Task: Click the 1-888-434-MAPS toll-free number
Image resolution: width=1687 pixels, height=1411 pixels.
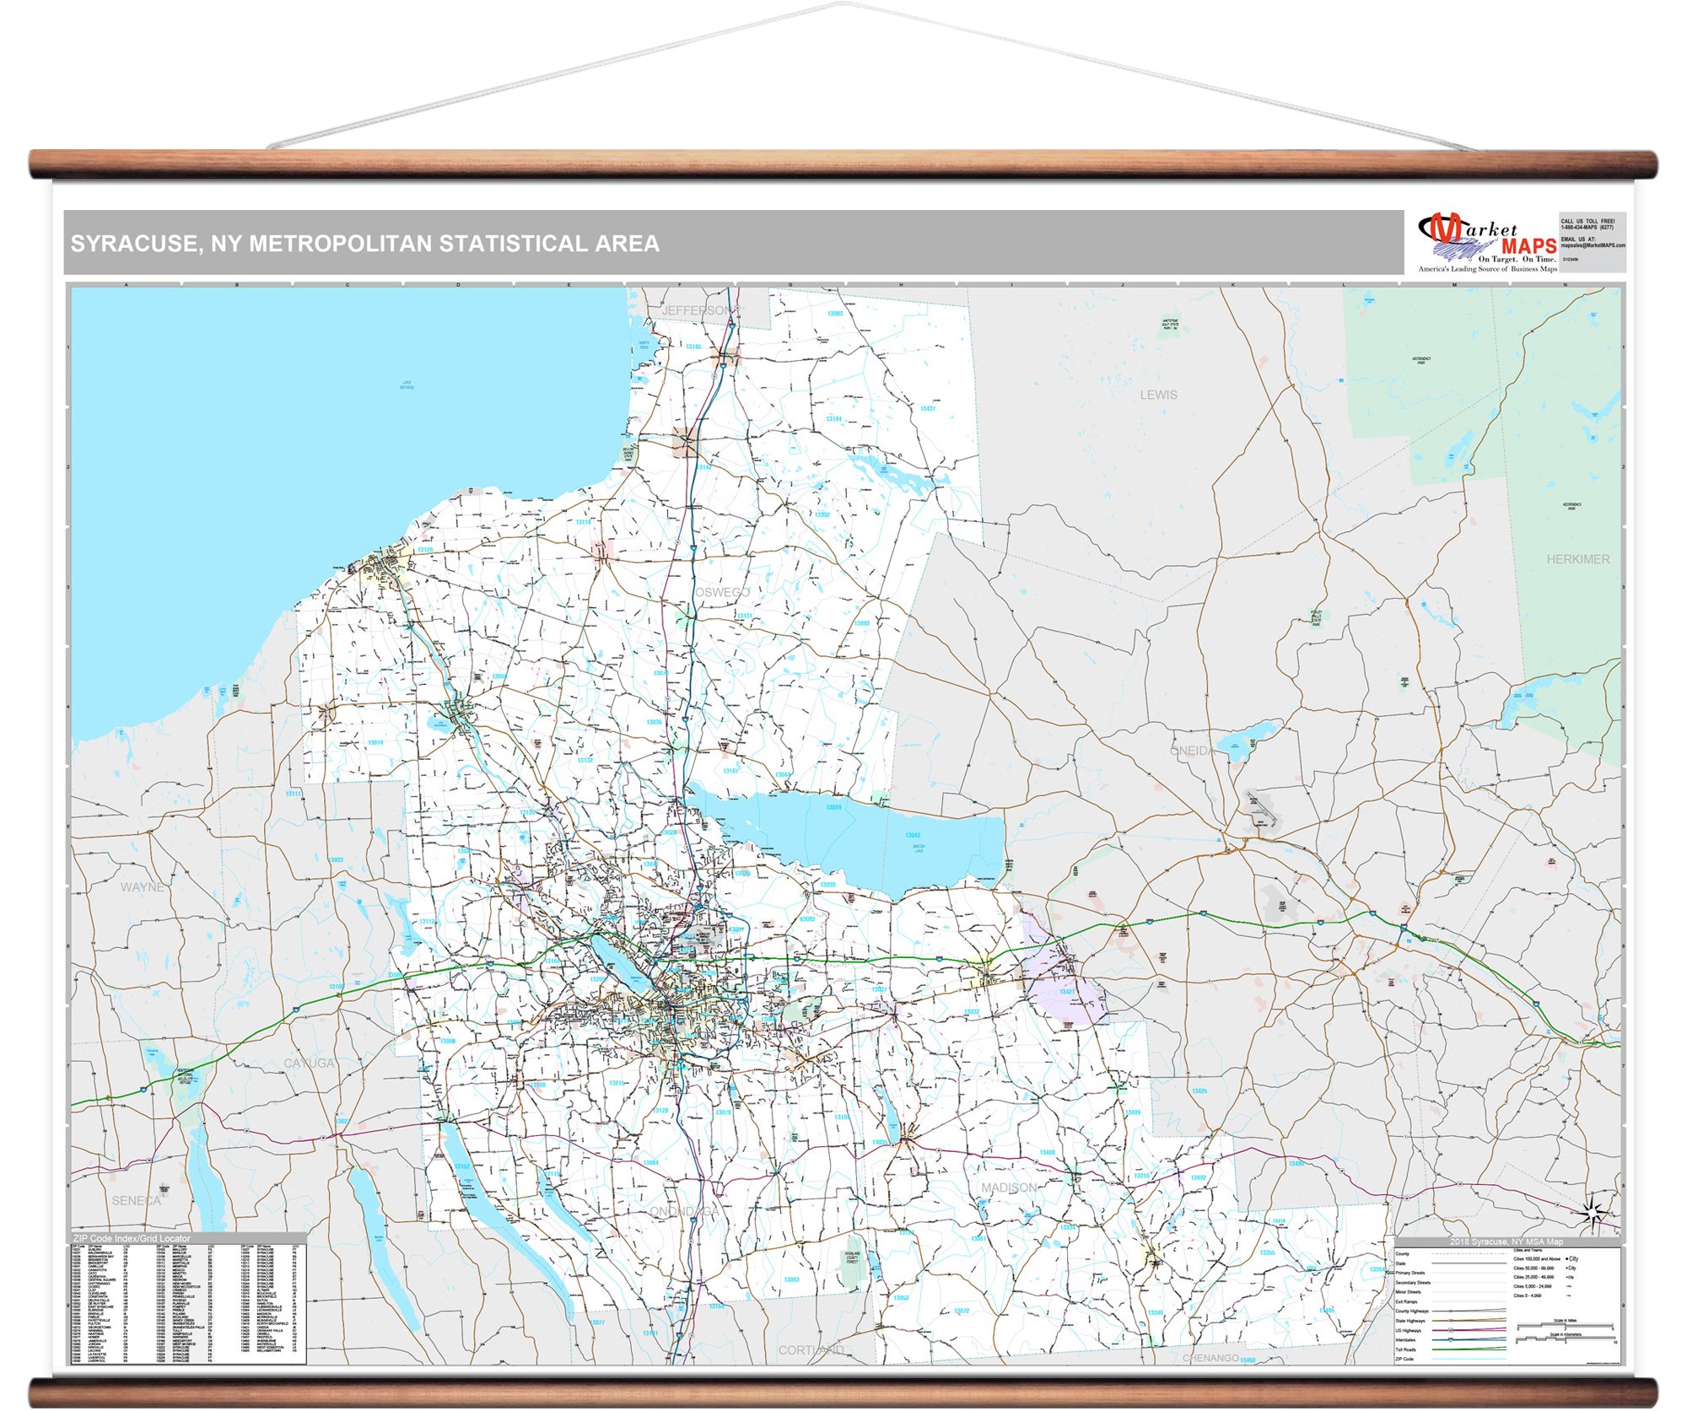Action: tap(1588, 228)
